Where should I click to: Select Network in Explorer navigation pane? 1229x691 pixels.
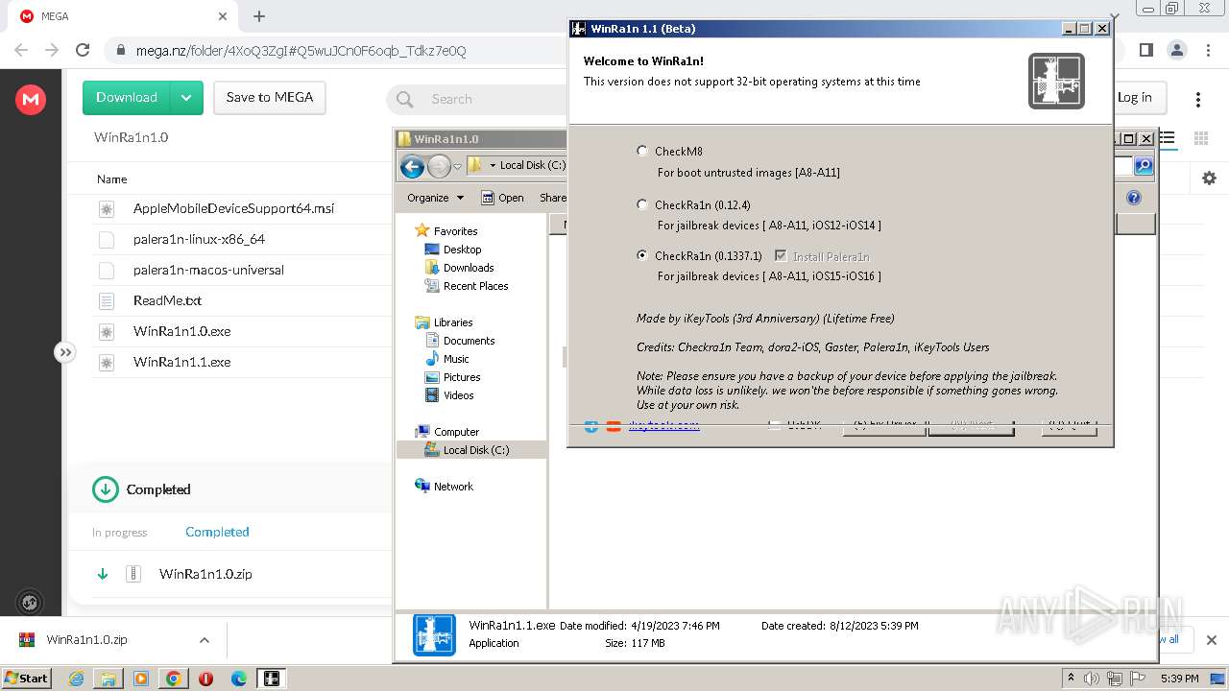point(444,487)
